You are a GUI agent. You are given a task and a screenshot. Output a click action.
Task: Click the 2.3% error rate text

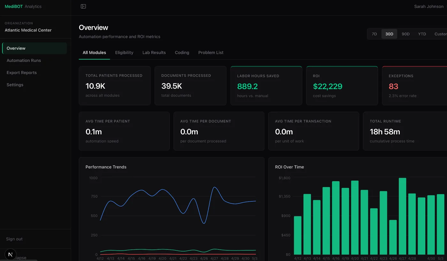(403, 96)
